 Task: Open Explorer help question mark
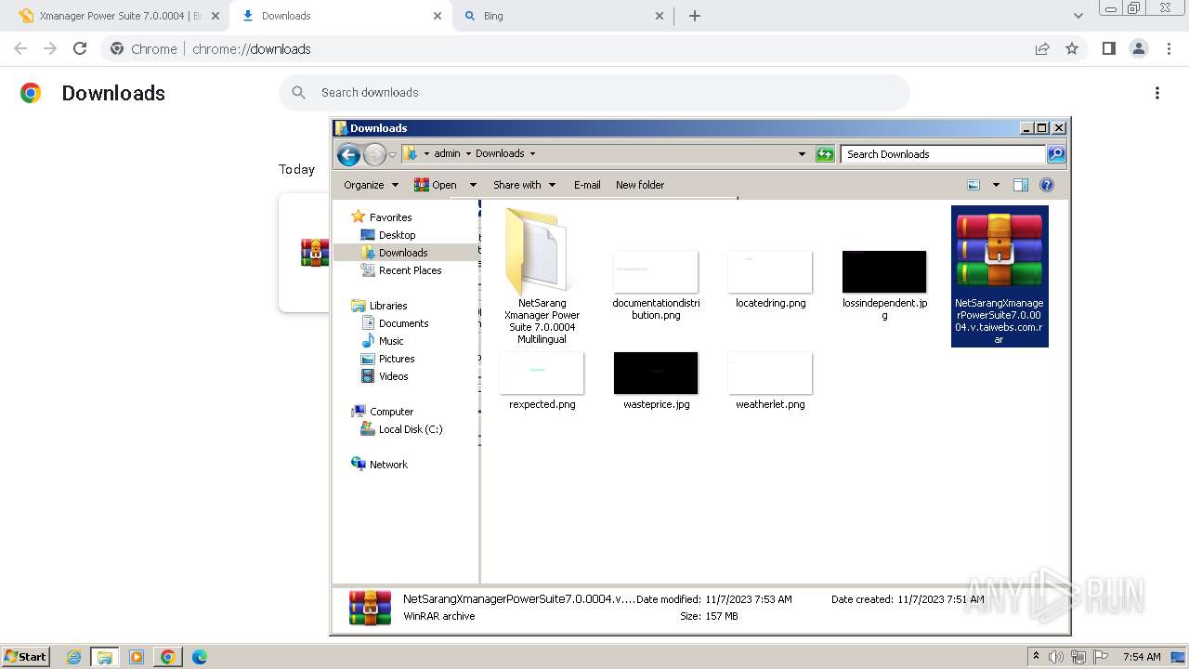pyautogui.click(x=1047, y=185)
